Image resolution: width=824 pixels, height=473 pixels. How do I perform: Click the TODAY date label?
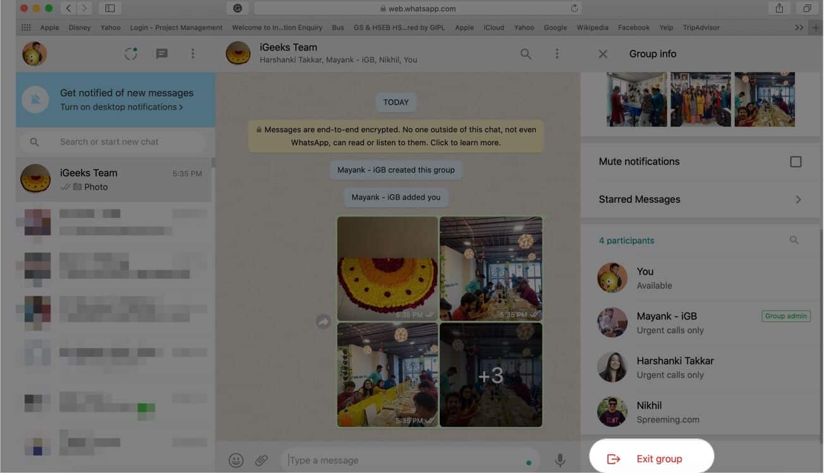(x=396, y=102)
